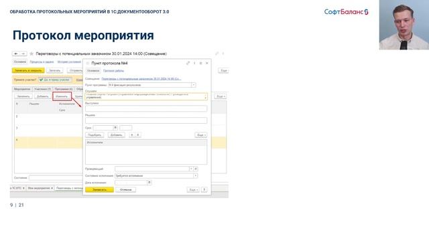The height and width of the screenshot is (241, 429).
Task: Open the Процессы и задачи section
Action: (x=42, y=62)
